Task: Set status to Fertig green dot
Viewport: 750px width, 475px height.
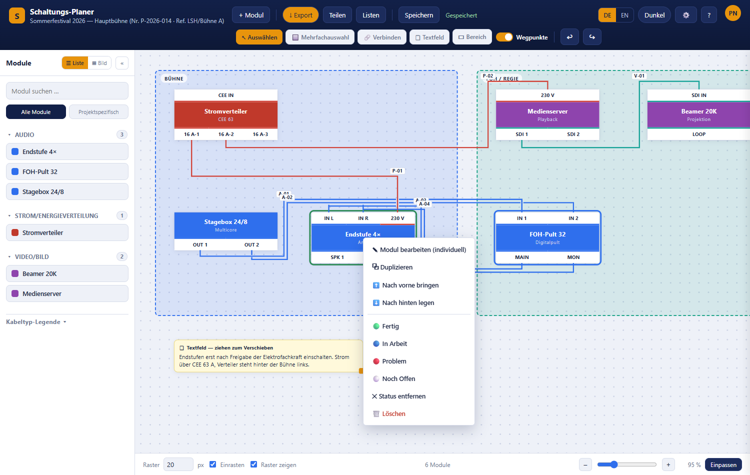Action: click(x=419, y=326)
